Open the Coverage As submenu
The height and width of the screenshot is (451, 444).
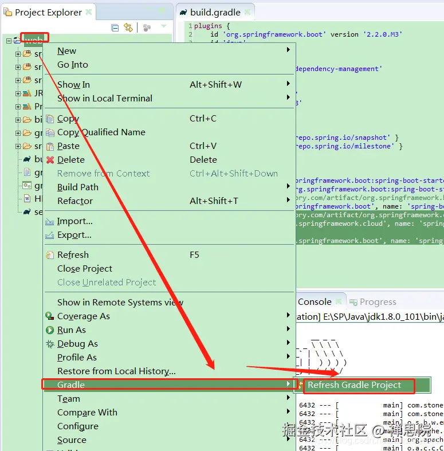click(170, 316)
